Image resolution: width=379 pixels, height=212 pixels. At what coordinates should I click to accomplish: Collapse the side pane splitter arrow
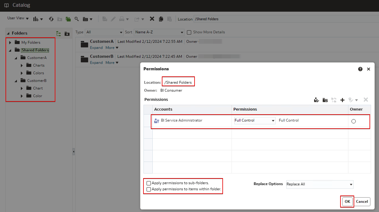point(73,152)
